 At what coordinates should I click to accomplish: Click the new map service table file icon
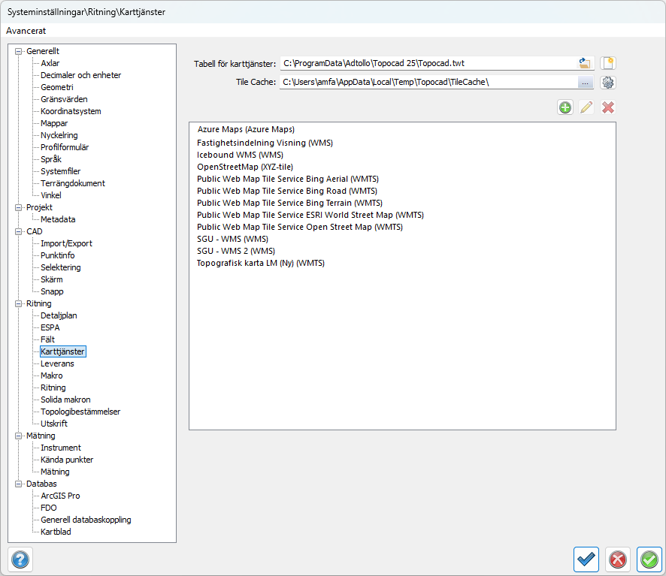[x=608, y=63]
